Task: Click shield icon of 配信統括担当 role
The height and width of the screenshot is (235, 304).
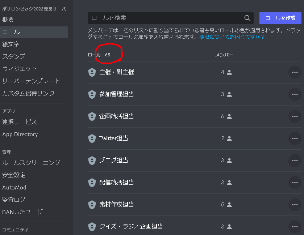Action: pos(92,183)
